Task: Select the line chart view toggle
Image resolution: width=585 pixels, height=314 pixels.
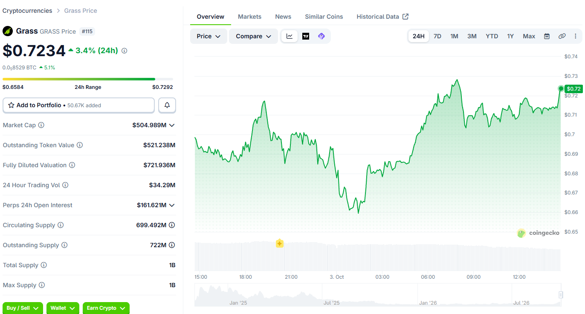Action: coord(290,36)
